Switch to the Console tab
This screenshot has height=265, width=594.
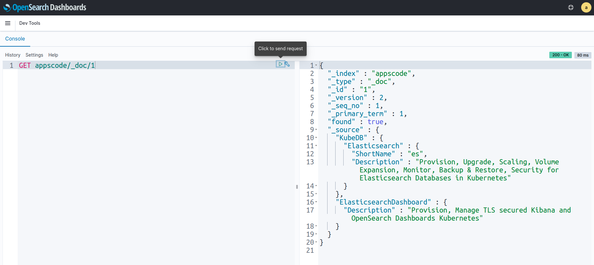(15, 39)
